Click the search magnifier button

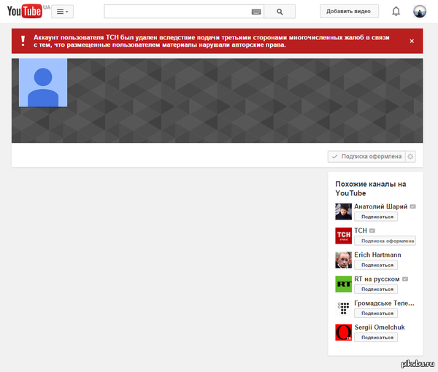pos(280,12)
